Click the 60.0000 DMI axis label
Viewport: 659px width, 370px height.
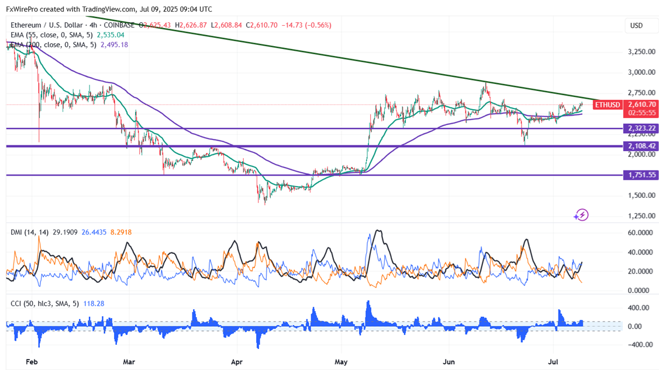coord(640,233)
